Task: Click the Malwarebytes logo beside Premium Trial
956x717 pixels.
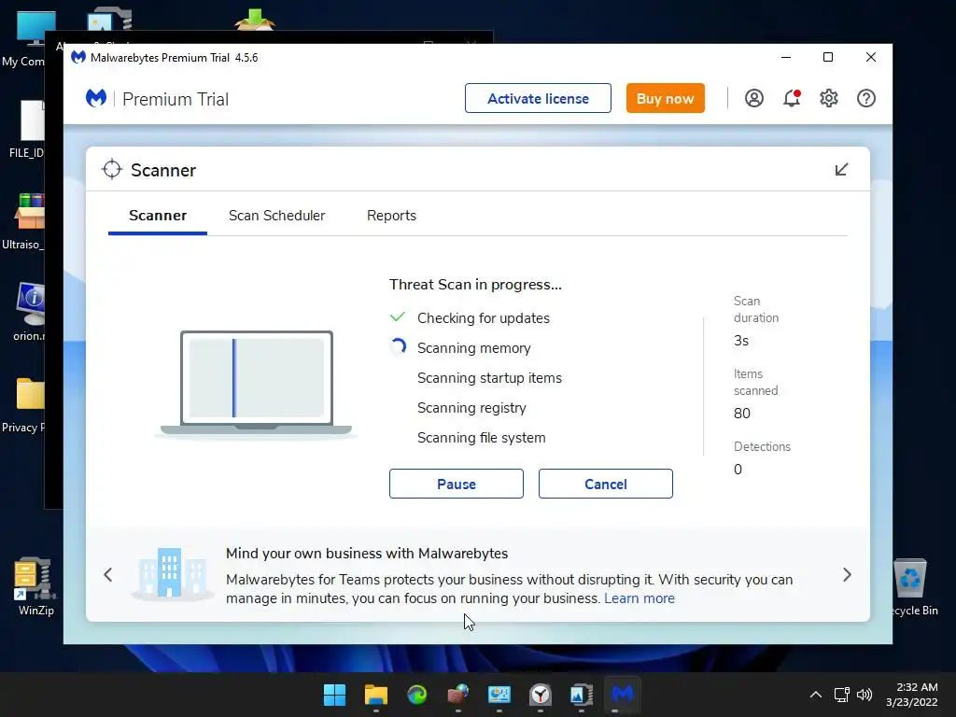Action: [96, 98]
